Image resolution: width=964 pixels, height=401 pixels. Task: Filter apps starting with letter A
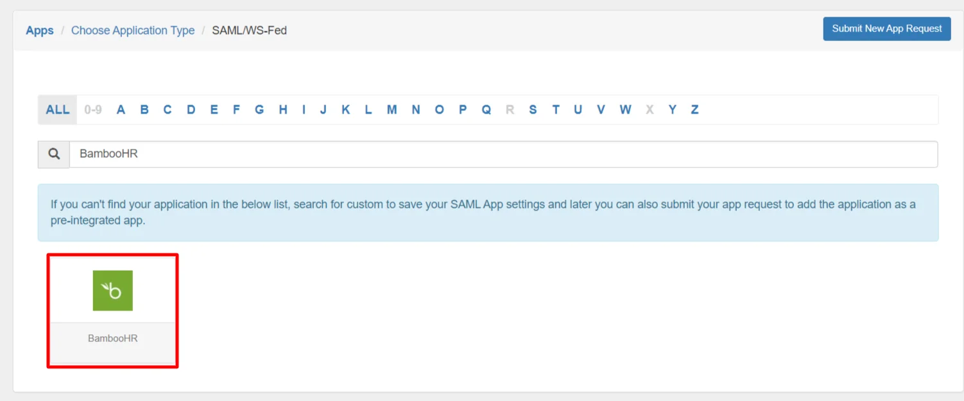coord(121,109)
